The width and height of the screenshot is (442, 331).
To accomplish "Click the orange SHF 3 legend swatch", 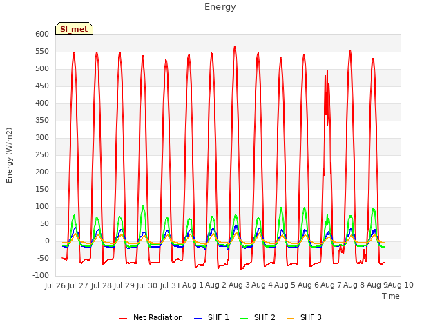I will point(290,319).
